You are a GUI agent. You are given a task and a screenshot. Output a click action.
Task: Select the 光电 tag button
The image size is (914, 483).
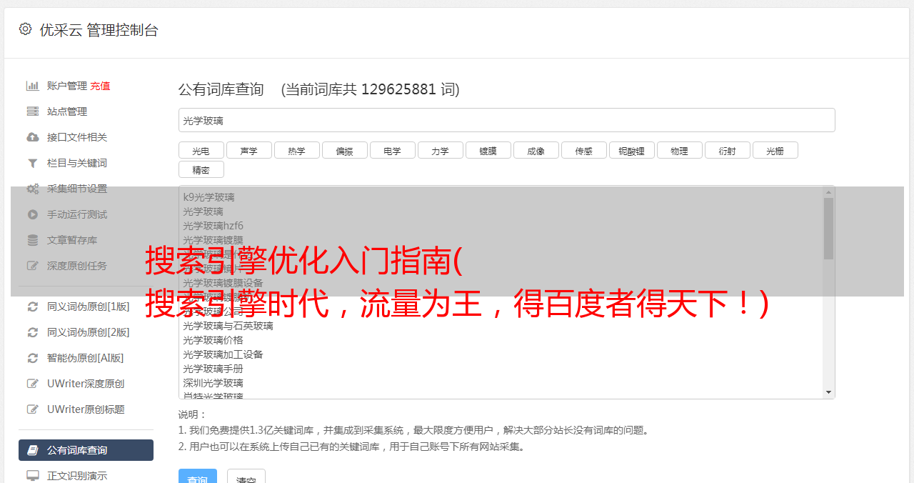click(201, 151)
